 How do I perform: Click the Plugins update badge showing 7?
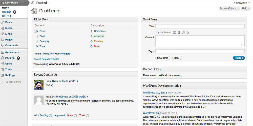pyautogui.click(x=18, y=58)
